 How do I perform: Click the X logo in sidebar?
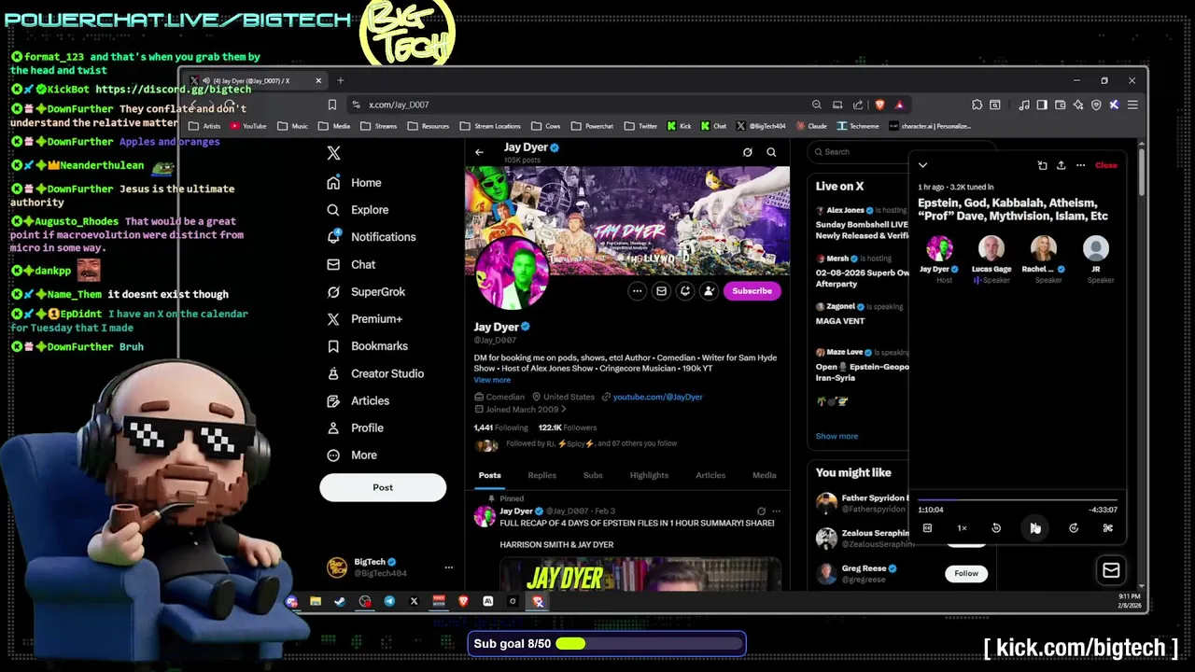click(333, 153)
